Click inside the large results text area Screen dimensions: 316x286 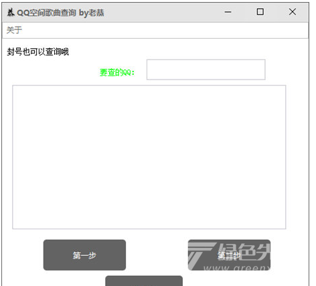pos(149,157)
